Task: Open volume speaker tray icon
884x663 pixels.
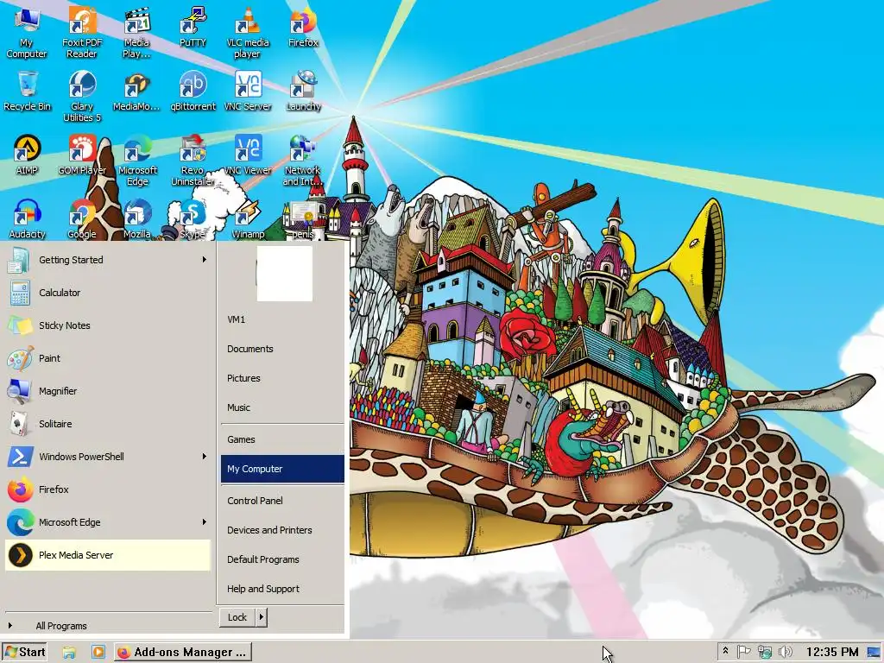Action: click(x=785, y=652)
